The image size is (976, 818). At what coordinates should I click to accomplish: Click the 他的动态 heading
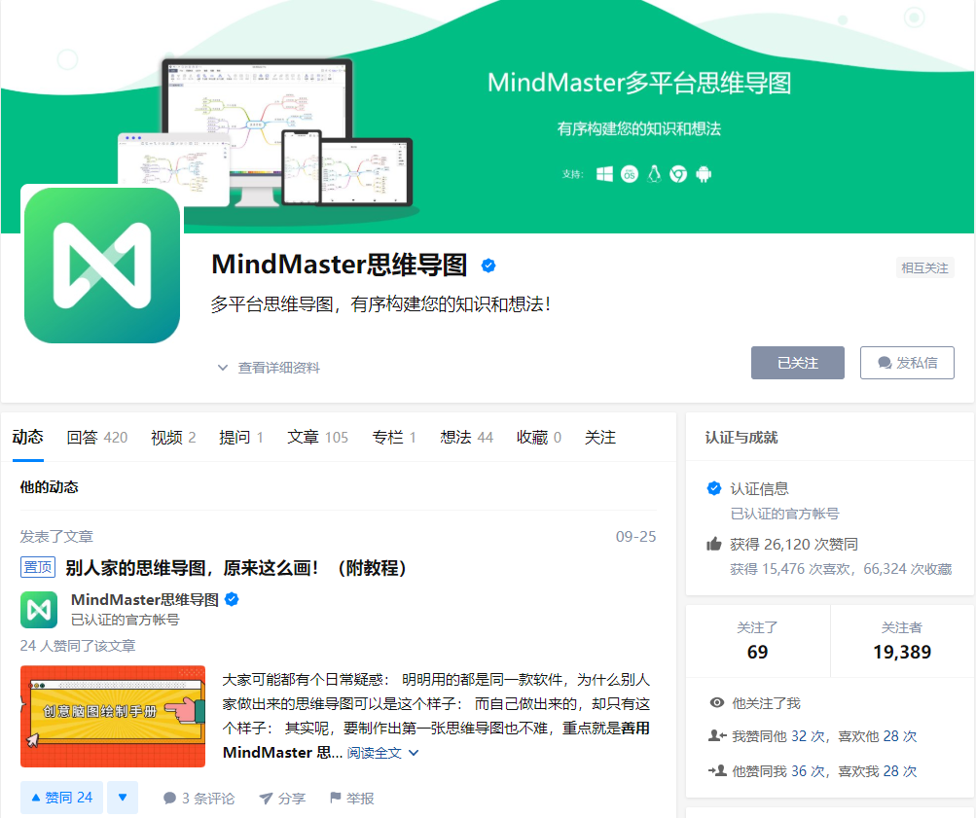point(50,487)
